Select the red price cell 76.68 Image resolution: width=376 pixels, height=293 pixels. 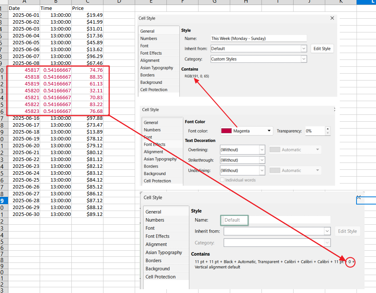pyautogui.click(x=87, y=111)
